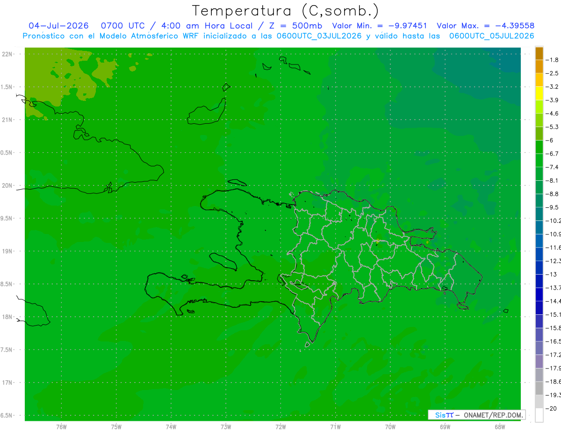Pick the gray swatch between -18.6 and -19.3
Image resolution: width=561 pixels, height=433 pixels.
[539, 389]
